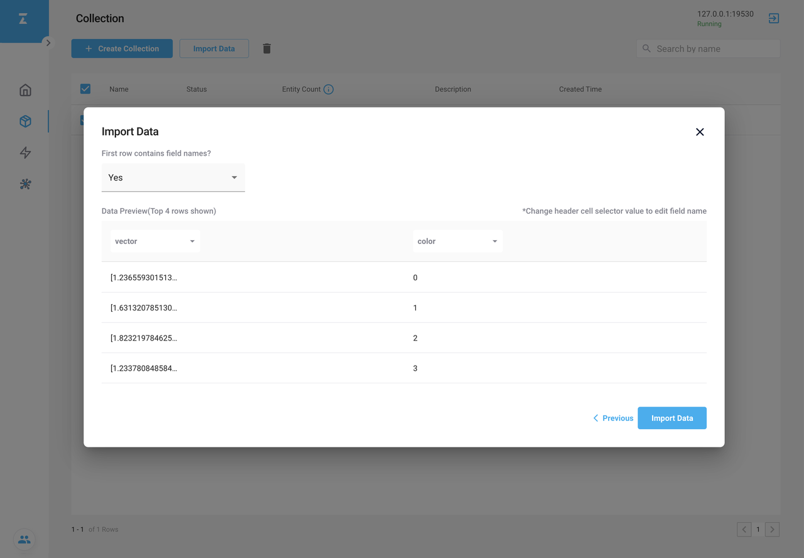
Task: Open the vector field name dropdown
Action: [155, 241]
